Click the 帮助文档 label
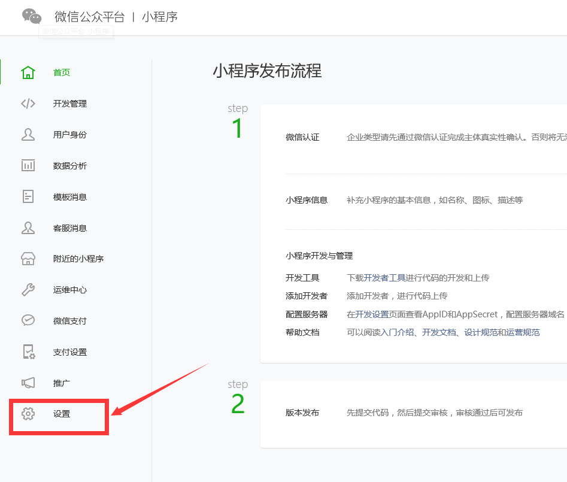 click(302, 332)
